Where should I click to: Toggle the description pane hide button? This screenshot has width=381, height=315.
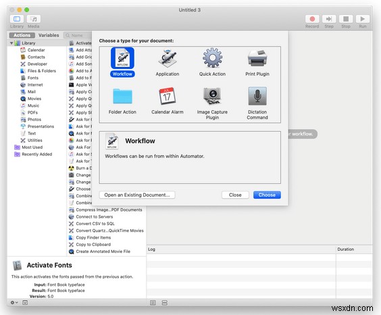tap(25, 303)
